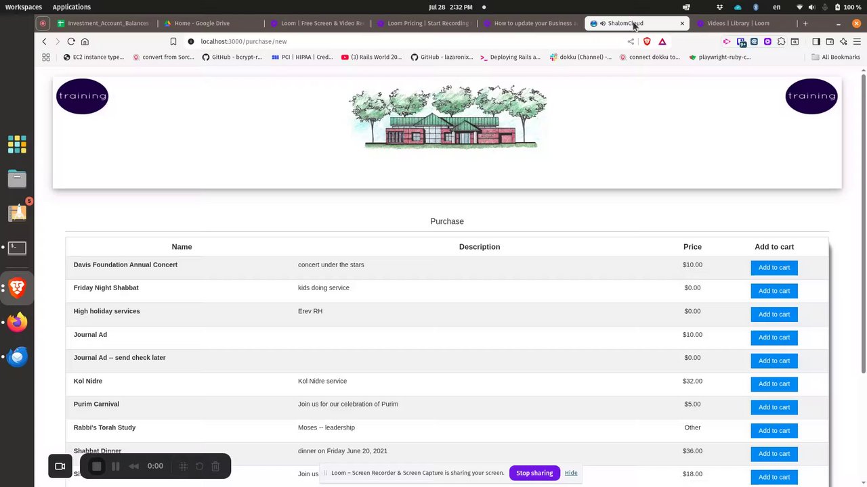Open the clock showing Jul 28 2:32 PM
The height and width of the screenshot is (487, 867).
pyautogui.click(x=450, y=7)
